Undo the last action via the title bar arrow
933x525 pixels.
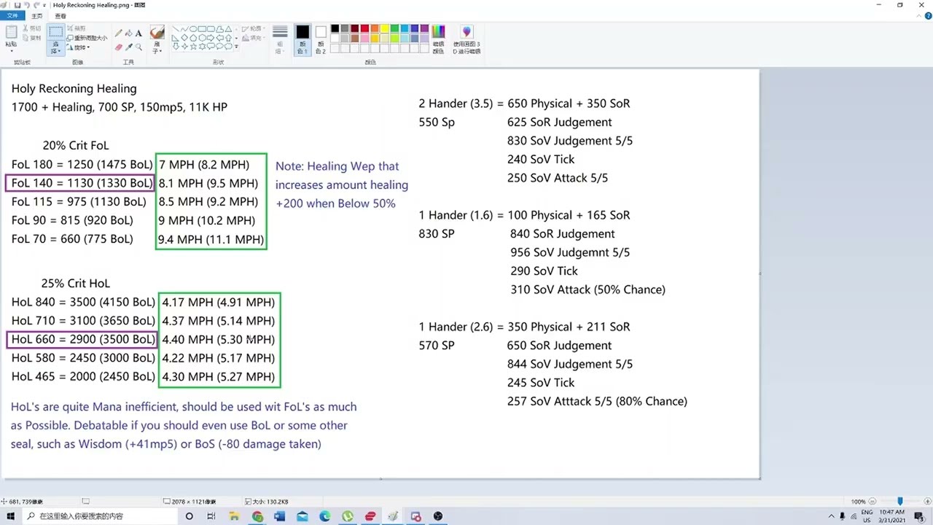pyautogui.click(x=27, y=5)
